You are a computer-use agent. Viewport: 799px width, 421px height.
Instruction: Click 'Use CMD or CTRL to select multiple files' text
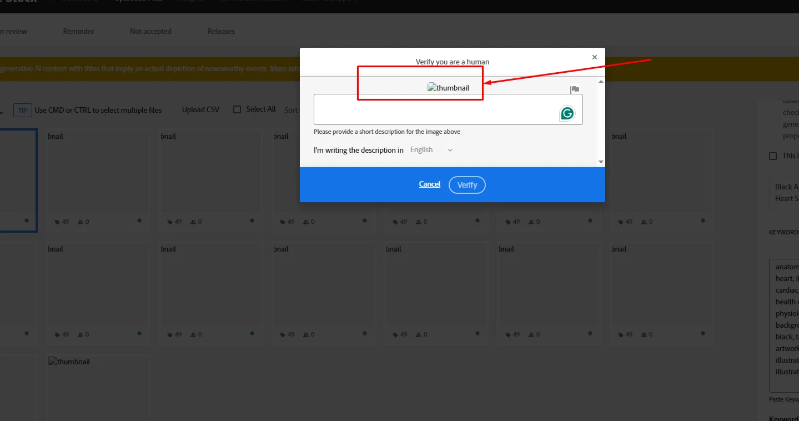(x=98, y=110)
